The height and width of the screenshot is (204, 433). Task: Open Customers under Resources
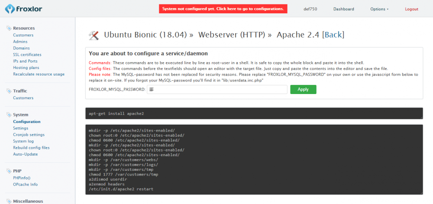click(23, 35)
